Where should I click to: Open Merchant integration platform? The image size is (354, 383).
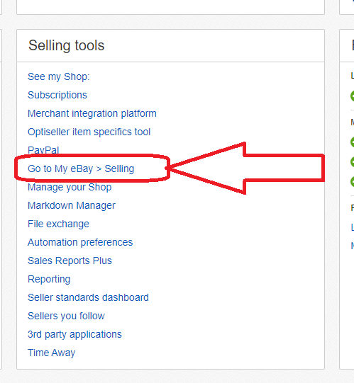point(92,113)
